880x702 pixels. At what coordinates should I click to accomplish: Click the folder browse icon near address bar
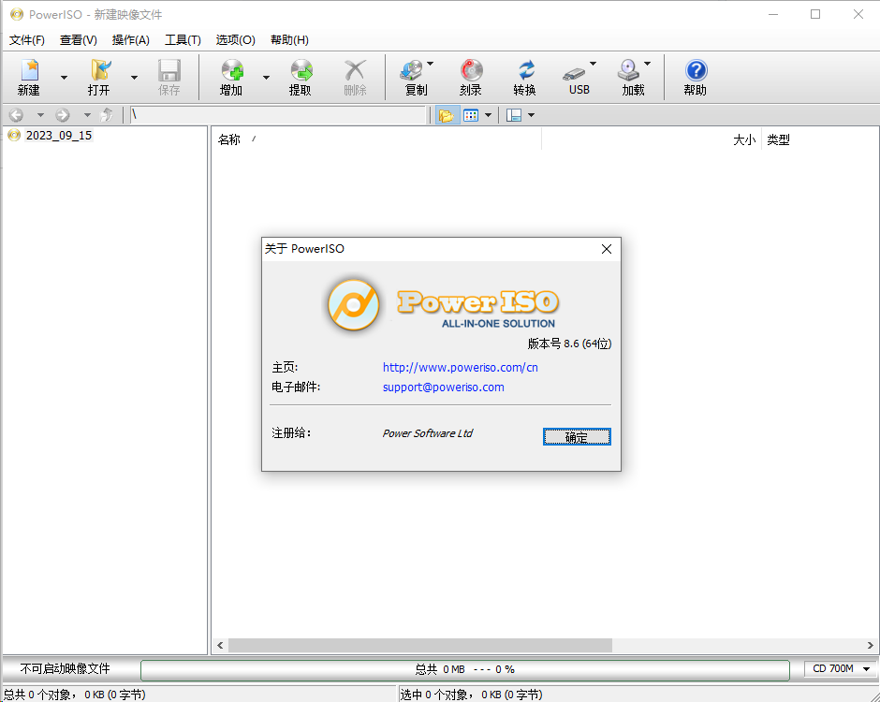[x=447, y=114]
